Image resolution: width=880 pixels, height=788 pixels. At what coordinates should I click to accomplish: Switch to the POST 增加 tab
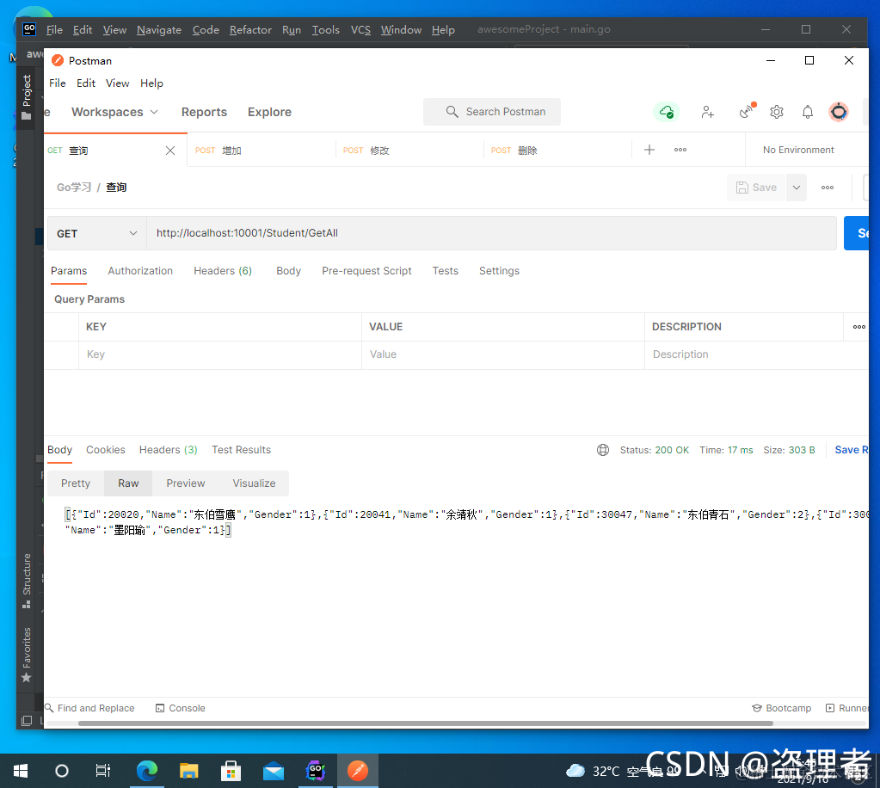[262, 151]
